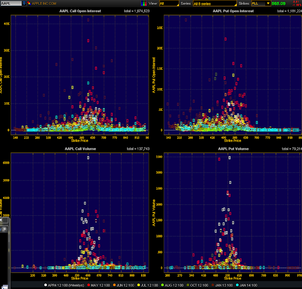Viewport: 302px width, 289px height.
Task: Click the red MAY 12 100 legend dot
Action: [x=89, y=285]
